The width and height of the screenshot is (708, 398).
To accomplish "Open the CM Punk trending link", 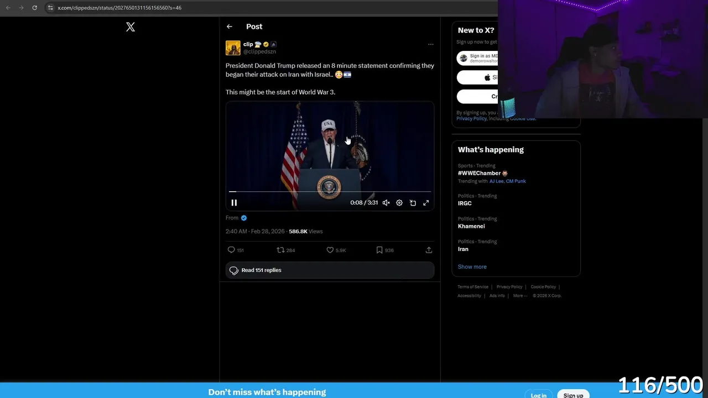I will coord(516,181).
